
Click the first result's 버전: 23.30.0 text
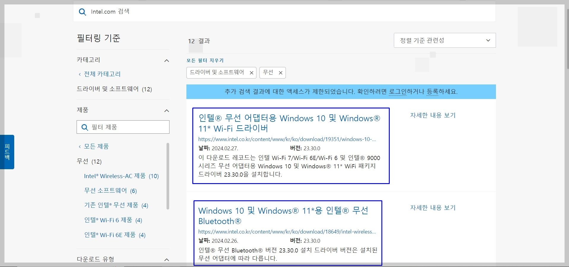coord(305,148)
